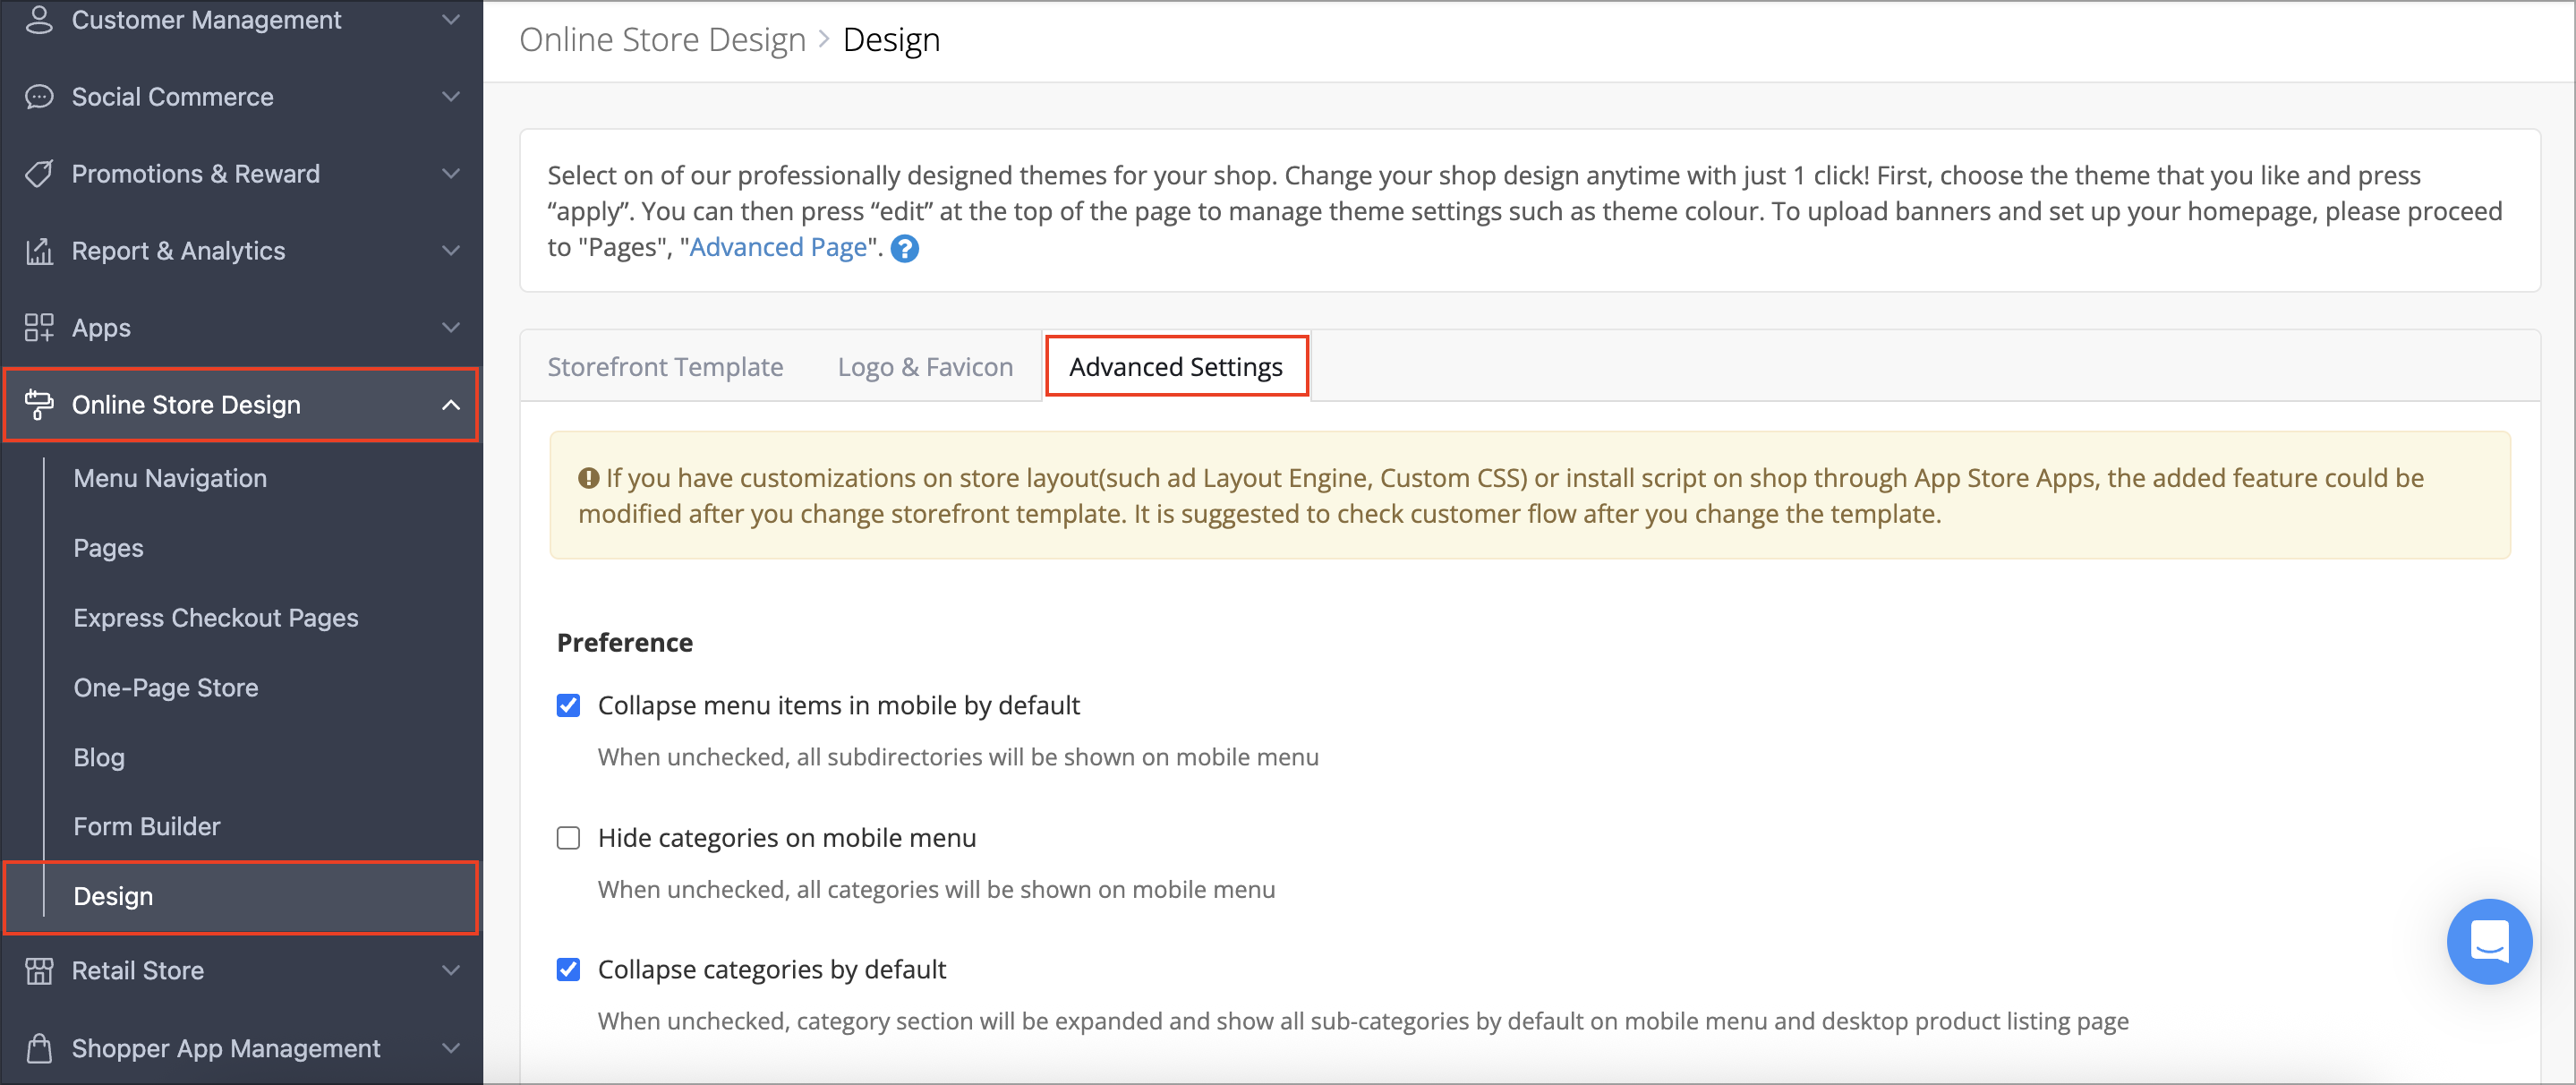The image size is (2576, 1085).
Task: Click Report & Analytics menu label
Action: [x=178, y=251]
